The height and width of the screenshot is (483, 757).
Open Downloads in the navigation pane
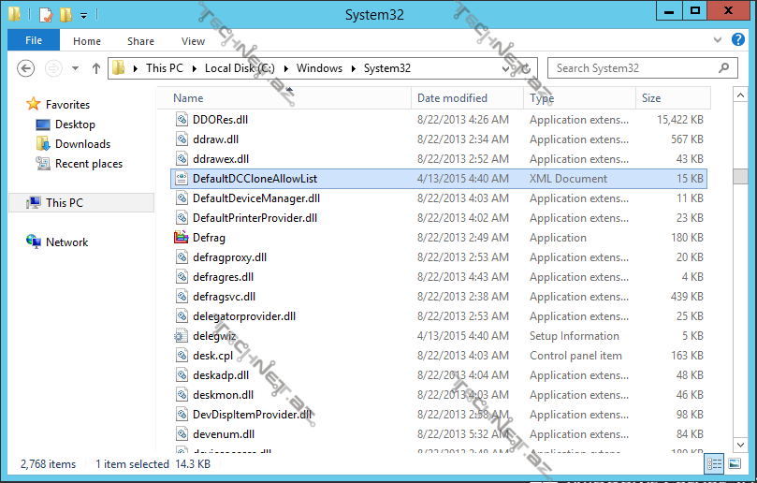[x=82, y=144]
